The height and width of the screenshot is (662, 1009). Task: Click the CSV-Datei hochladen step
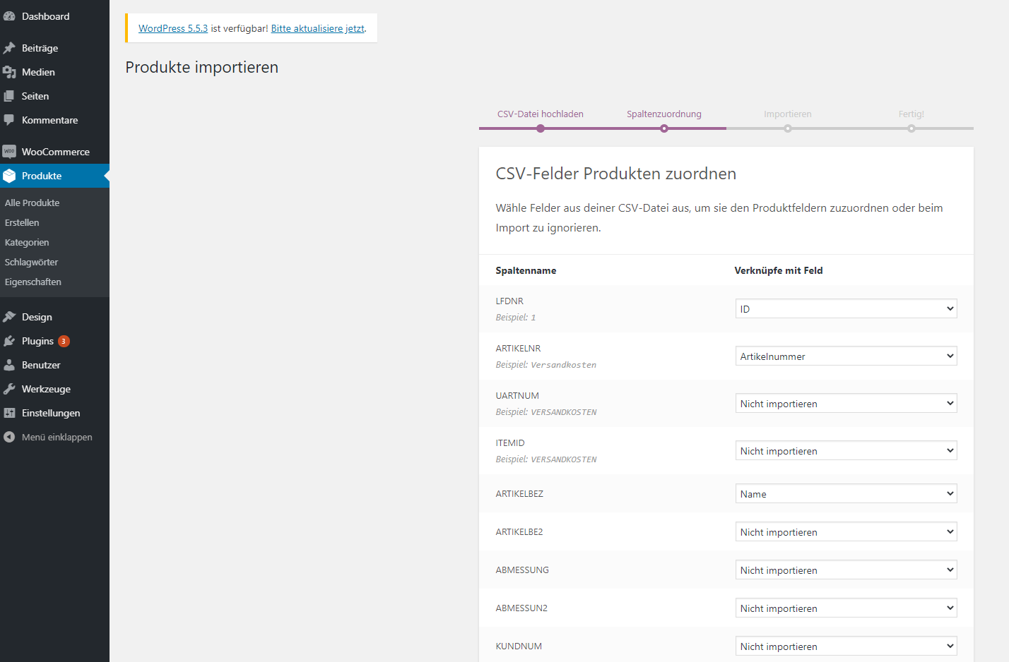pyautogui.click(x=541, y=114)
